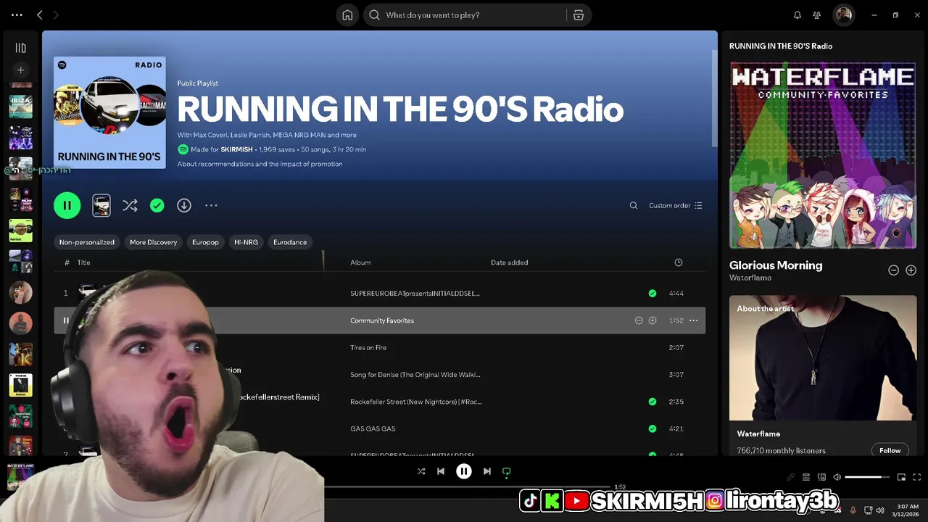Open the mini player icon
The width and height of the screenshot is (928, 522).
tap(901, 477)
